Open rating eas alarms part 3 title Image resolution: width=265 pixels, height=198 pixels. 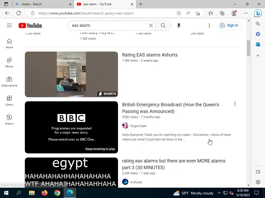174,164
